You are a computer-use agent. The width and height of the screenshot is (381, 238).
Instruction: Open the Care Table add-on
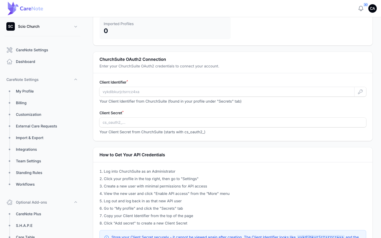coord(25,237)
